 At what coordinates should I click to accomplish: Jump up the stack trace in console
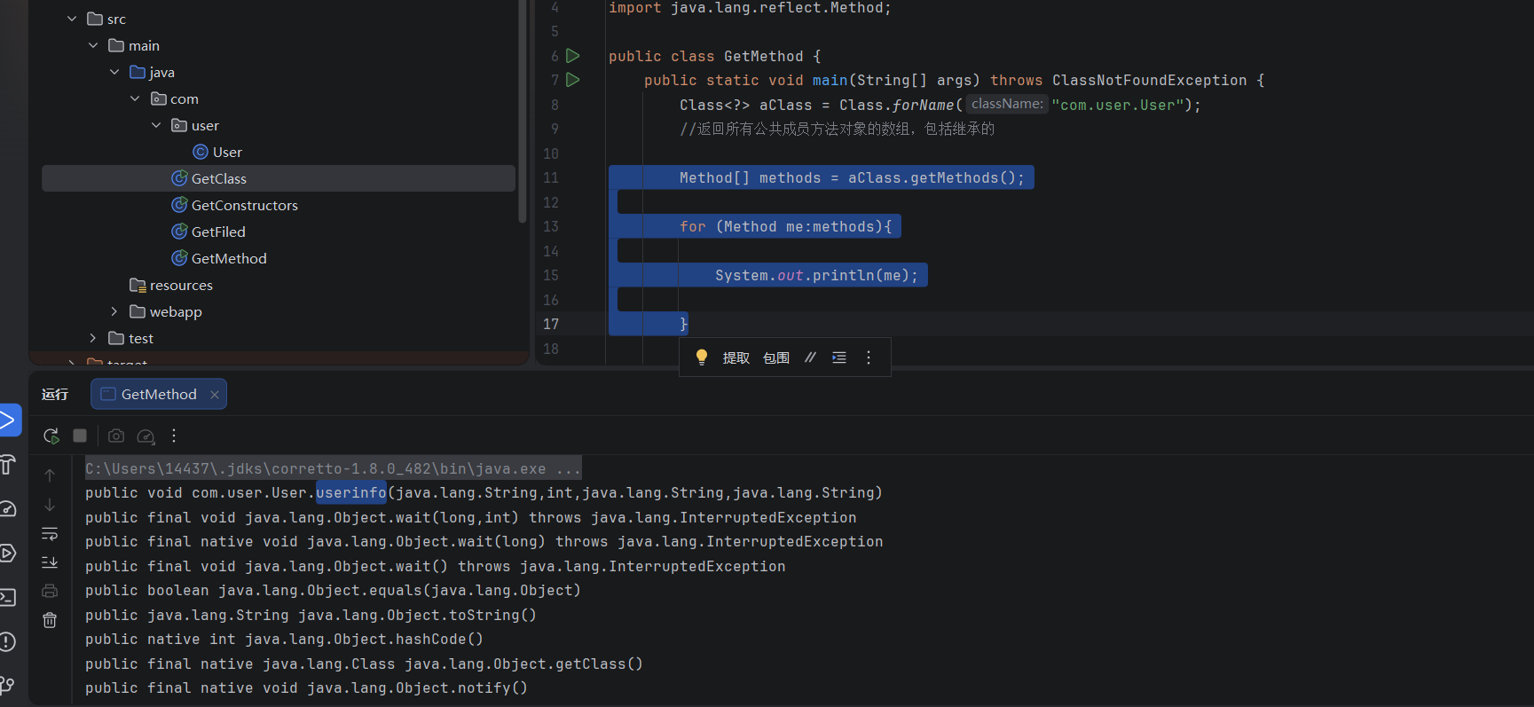[50, 475]
